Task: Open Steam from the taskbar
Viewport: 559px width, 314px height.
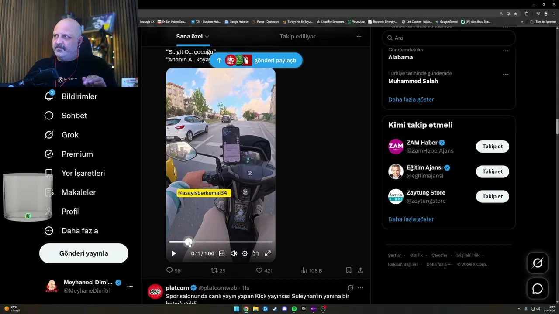Action: 275,309
